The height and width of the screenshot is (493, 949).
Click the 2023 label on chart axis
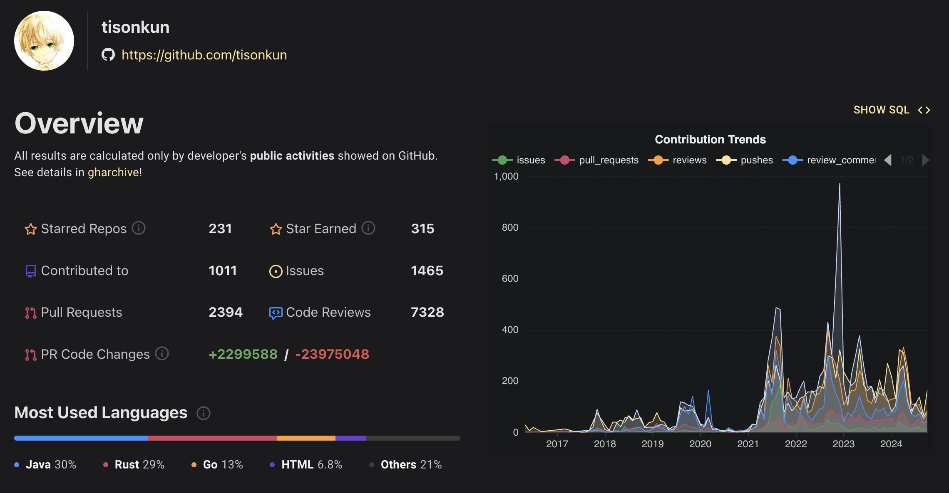843,444
